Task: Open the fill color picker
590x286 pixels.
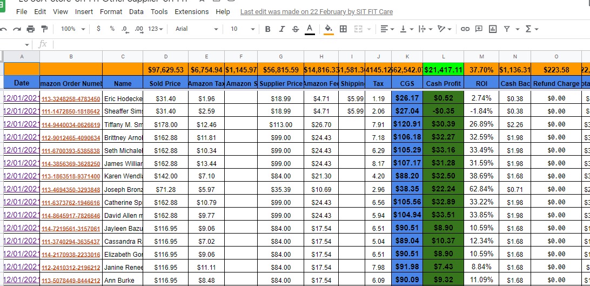Action: click(328, 29)
